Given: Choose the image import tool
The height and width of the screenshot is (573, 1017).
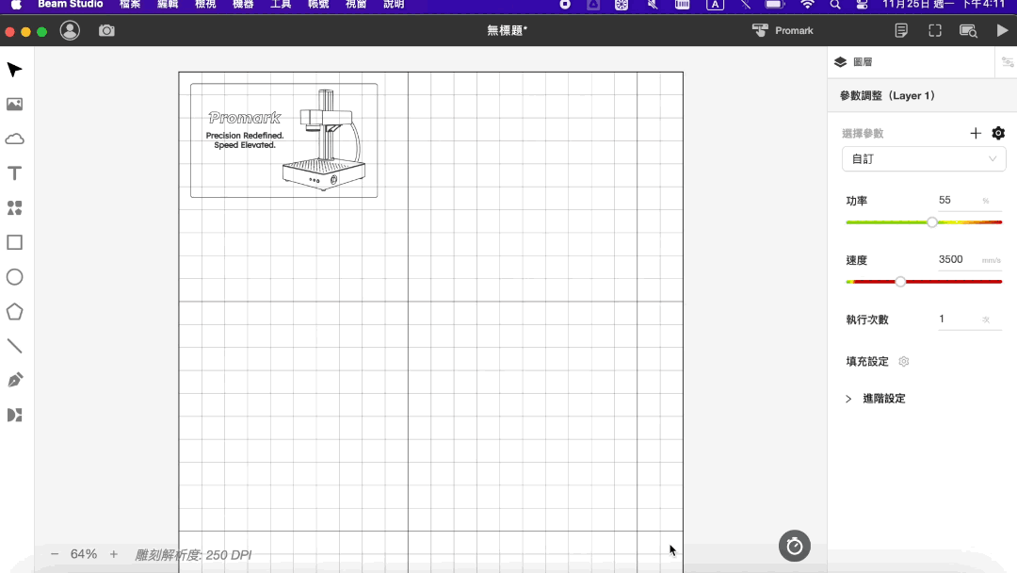Looking at the screenshot, I should pos(14,104).
